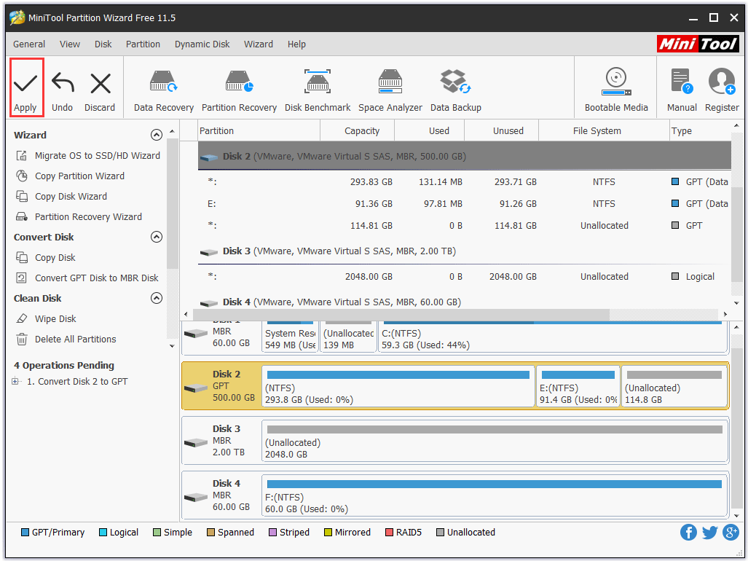Apply the pending operations
This screenshot has width=748, height=561.
tap(26, 87)
